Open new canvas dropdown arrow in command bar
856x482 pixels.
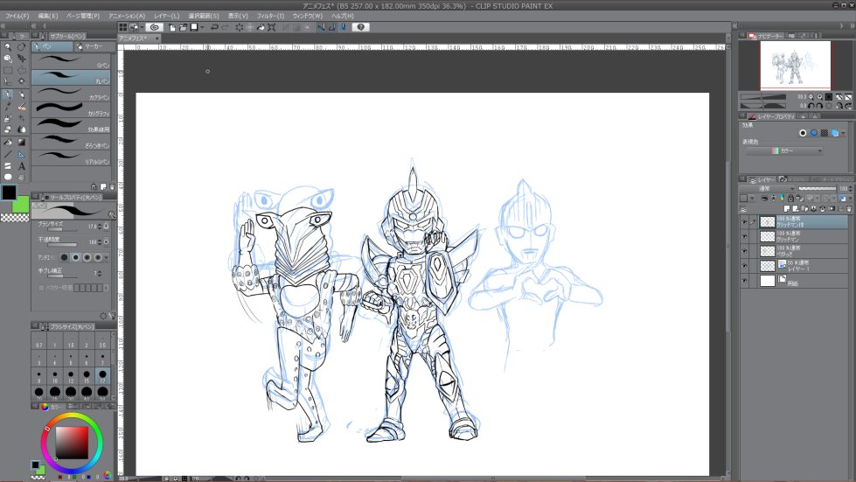coord(202,27)
